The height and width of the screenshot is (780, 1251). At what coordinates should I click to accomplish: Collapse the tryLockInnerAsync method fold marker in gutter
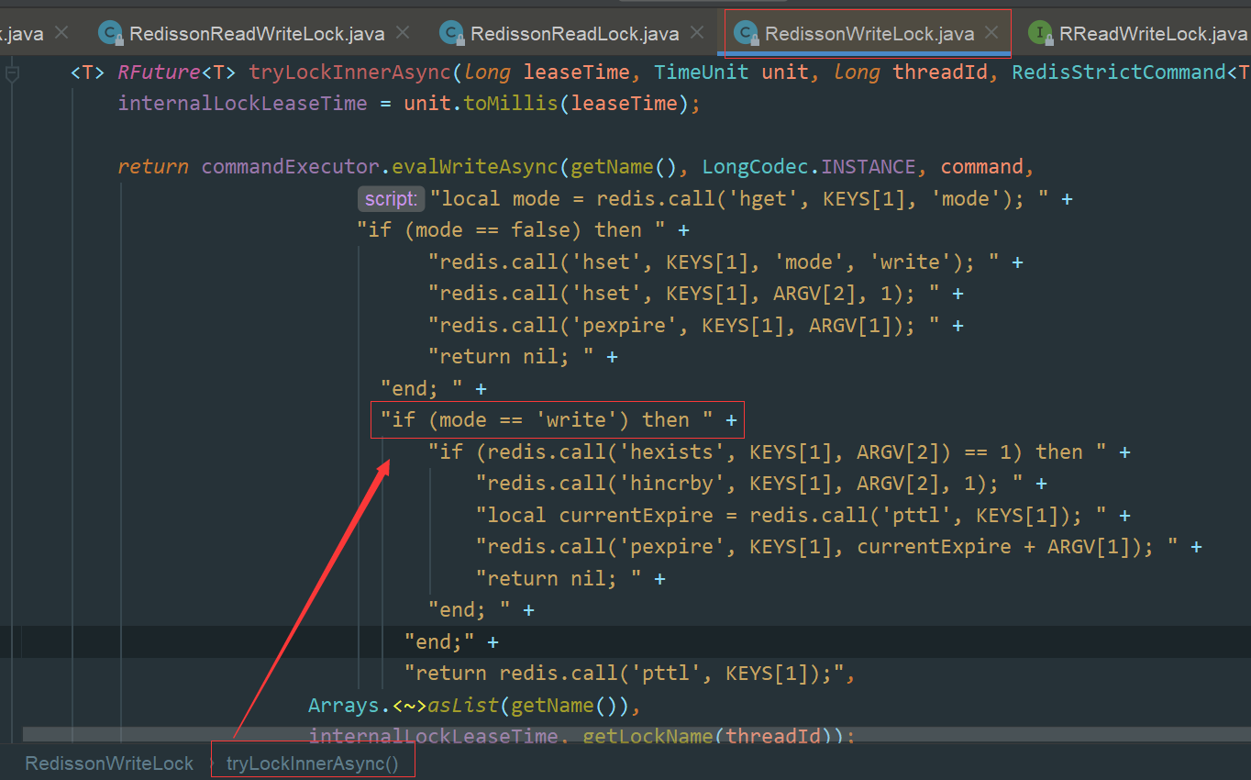click(12, 74)
